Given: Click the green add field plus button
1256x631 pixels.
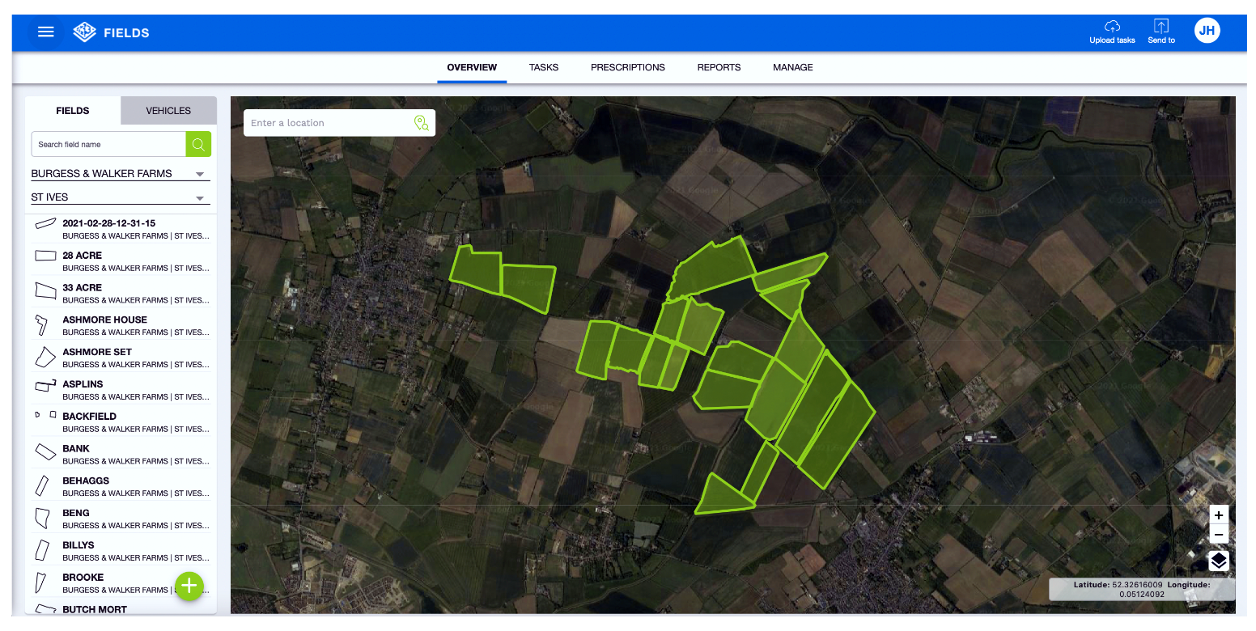Looking at the screenshot, I should click(189, 586).
